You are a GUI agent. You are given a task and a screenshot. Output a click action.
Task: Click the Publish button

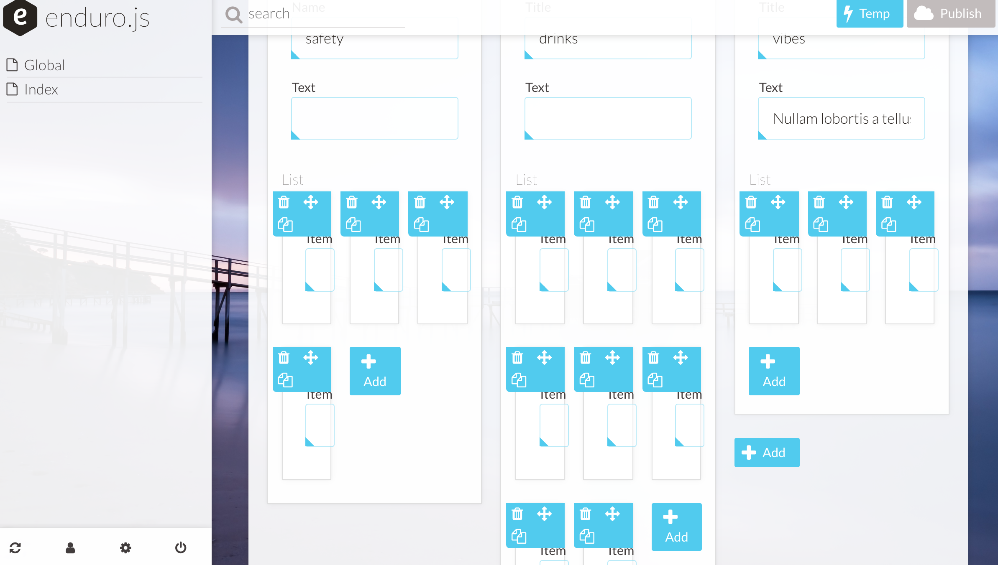[951, 14]
